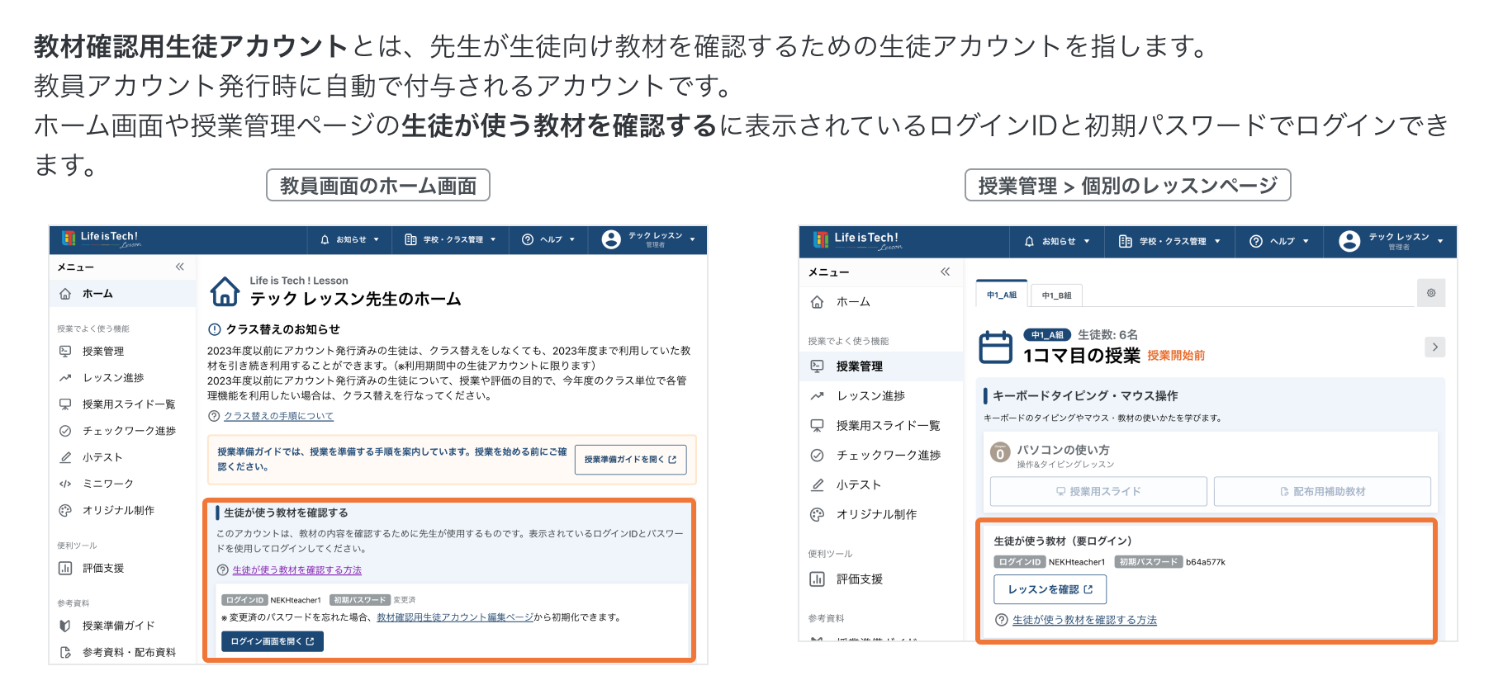1503x690 pixels.
Task: Click the 授業準備ガイド shield icon in the sidebar
Action: (x=65, y=626)
